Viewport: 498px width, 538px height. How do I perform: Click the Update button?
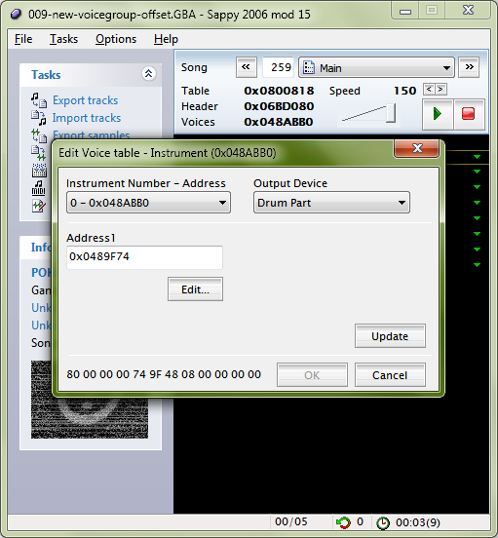pos(390,336)
